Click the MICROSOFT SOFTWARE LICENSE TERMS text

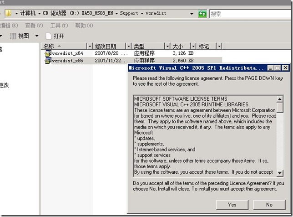click(181, 99)
